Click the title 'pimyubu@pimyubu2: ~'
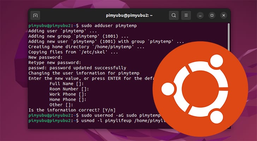The image size is (257, 141). point(129,16)
